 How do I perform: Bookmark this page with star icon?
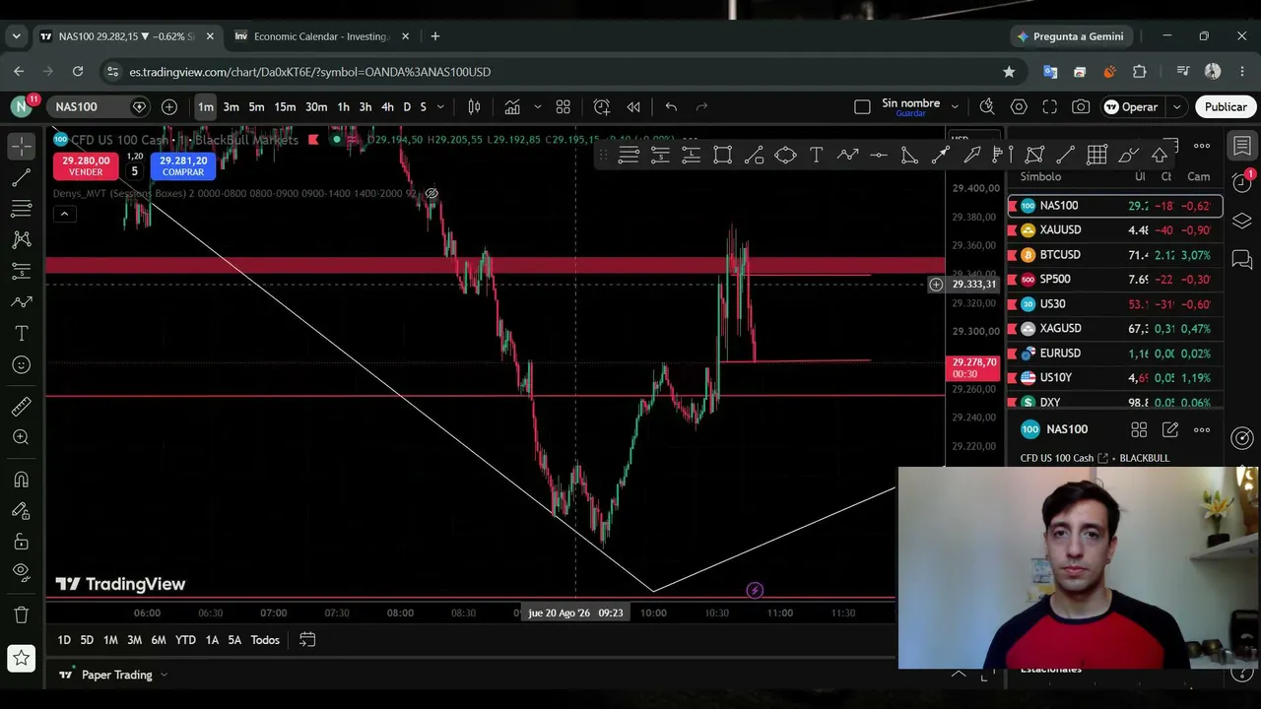coord(1009,72)
